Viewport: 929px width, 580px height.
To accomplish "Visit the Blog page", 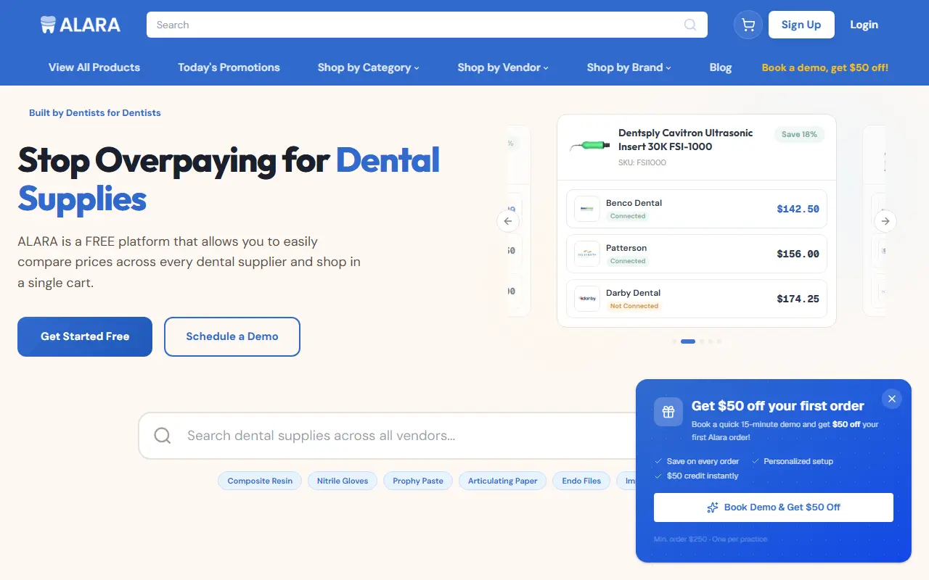I will 721,67.
